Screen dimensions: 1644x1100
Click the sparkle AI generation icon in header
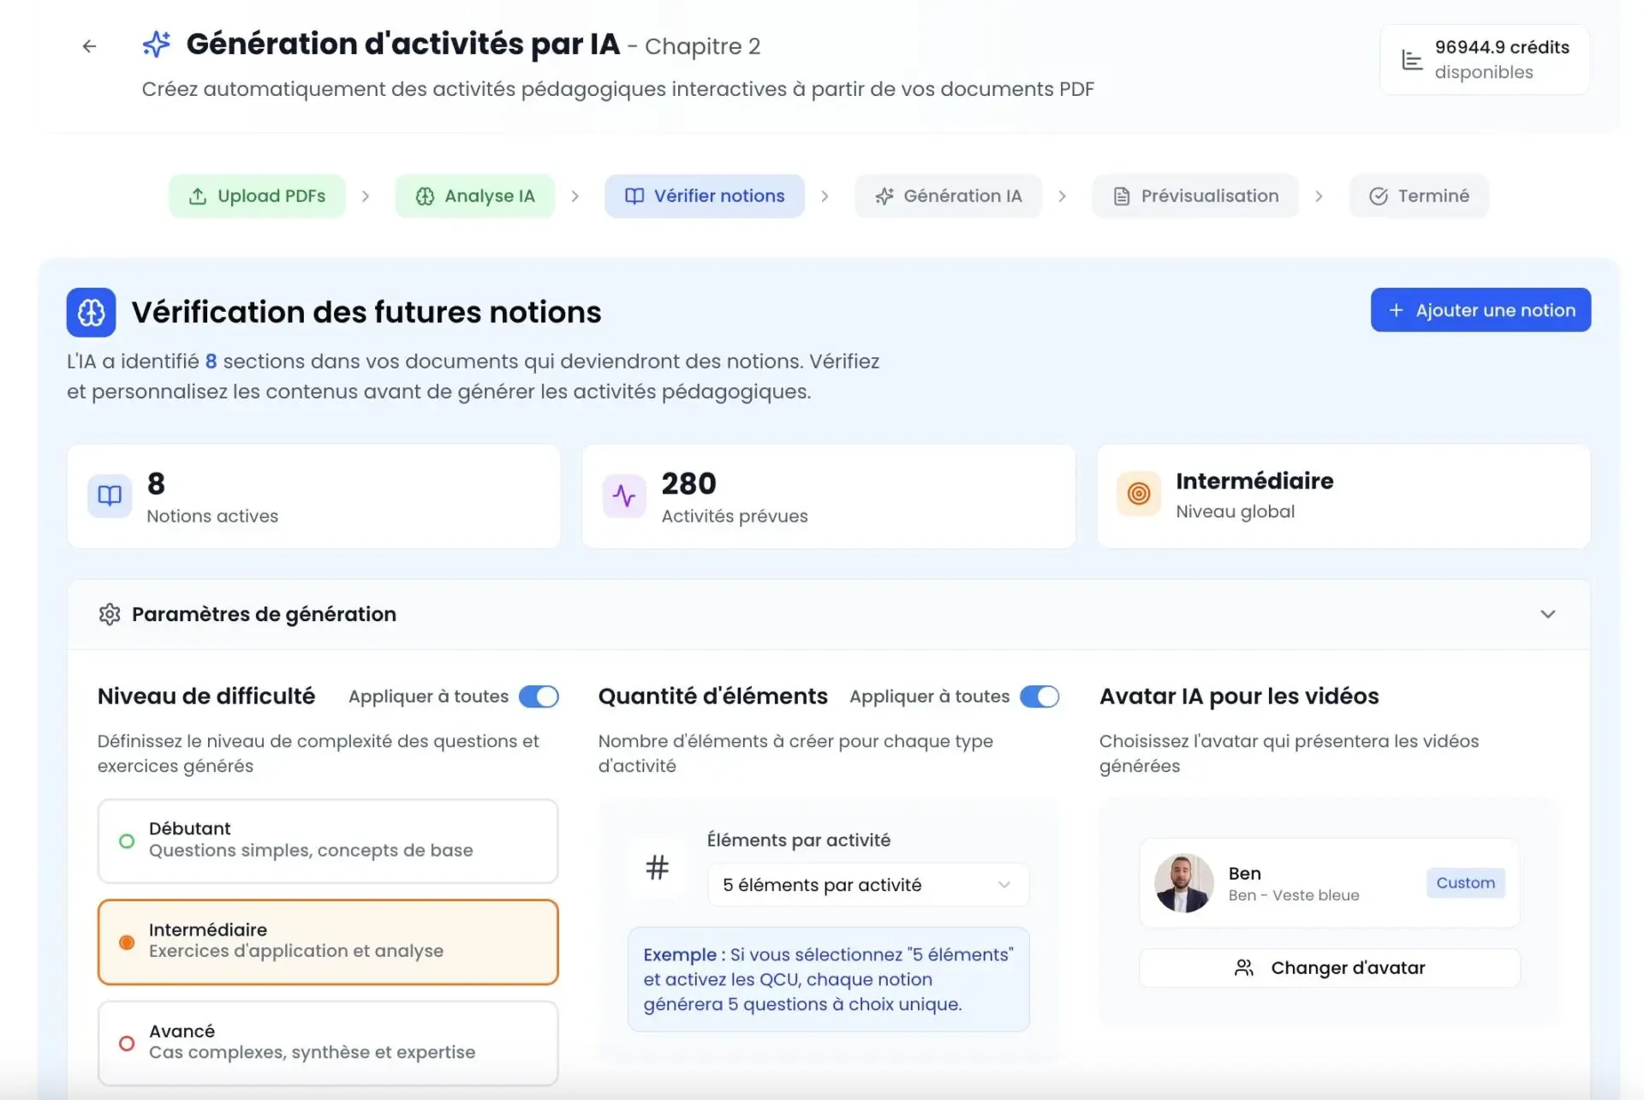(156, 45)
